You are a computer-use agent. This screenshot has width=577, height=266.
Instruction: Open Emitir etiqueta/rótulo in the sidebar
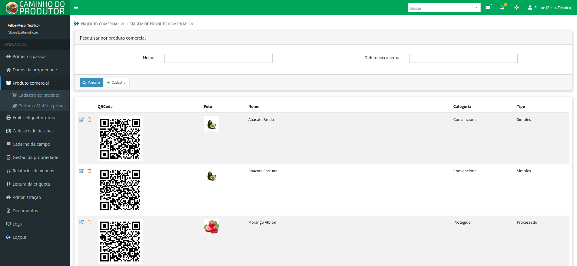coord(34,118)
